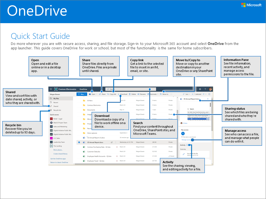266x199 pixels.
Task: Click the Recycle bin icon in the sidebar
Action: click(x=51, y=110)
